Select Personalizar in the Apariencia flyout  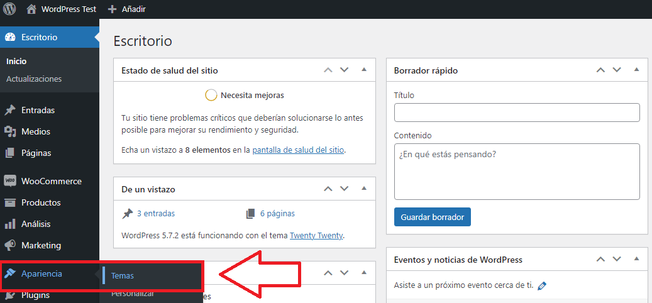[133, 294]
